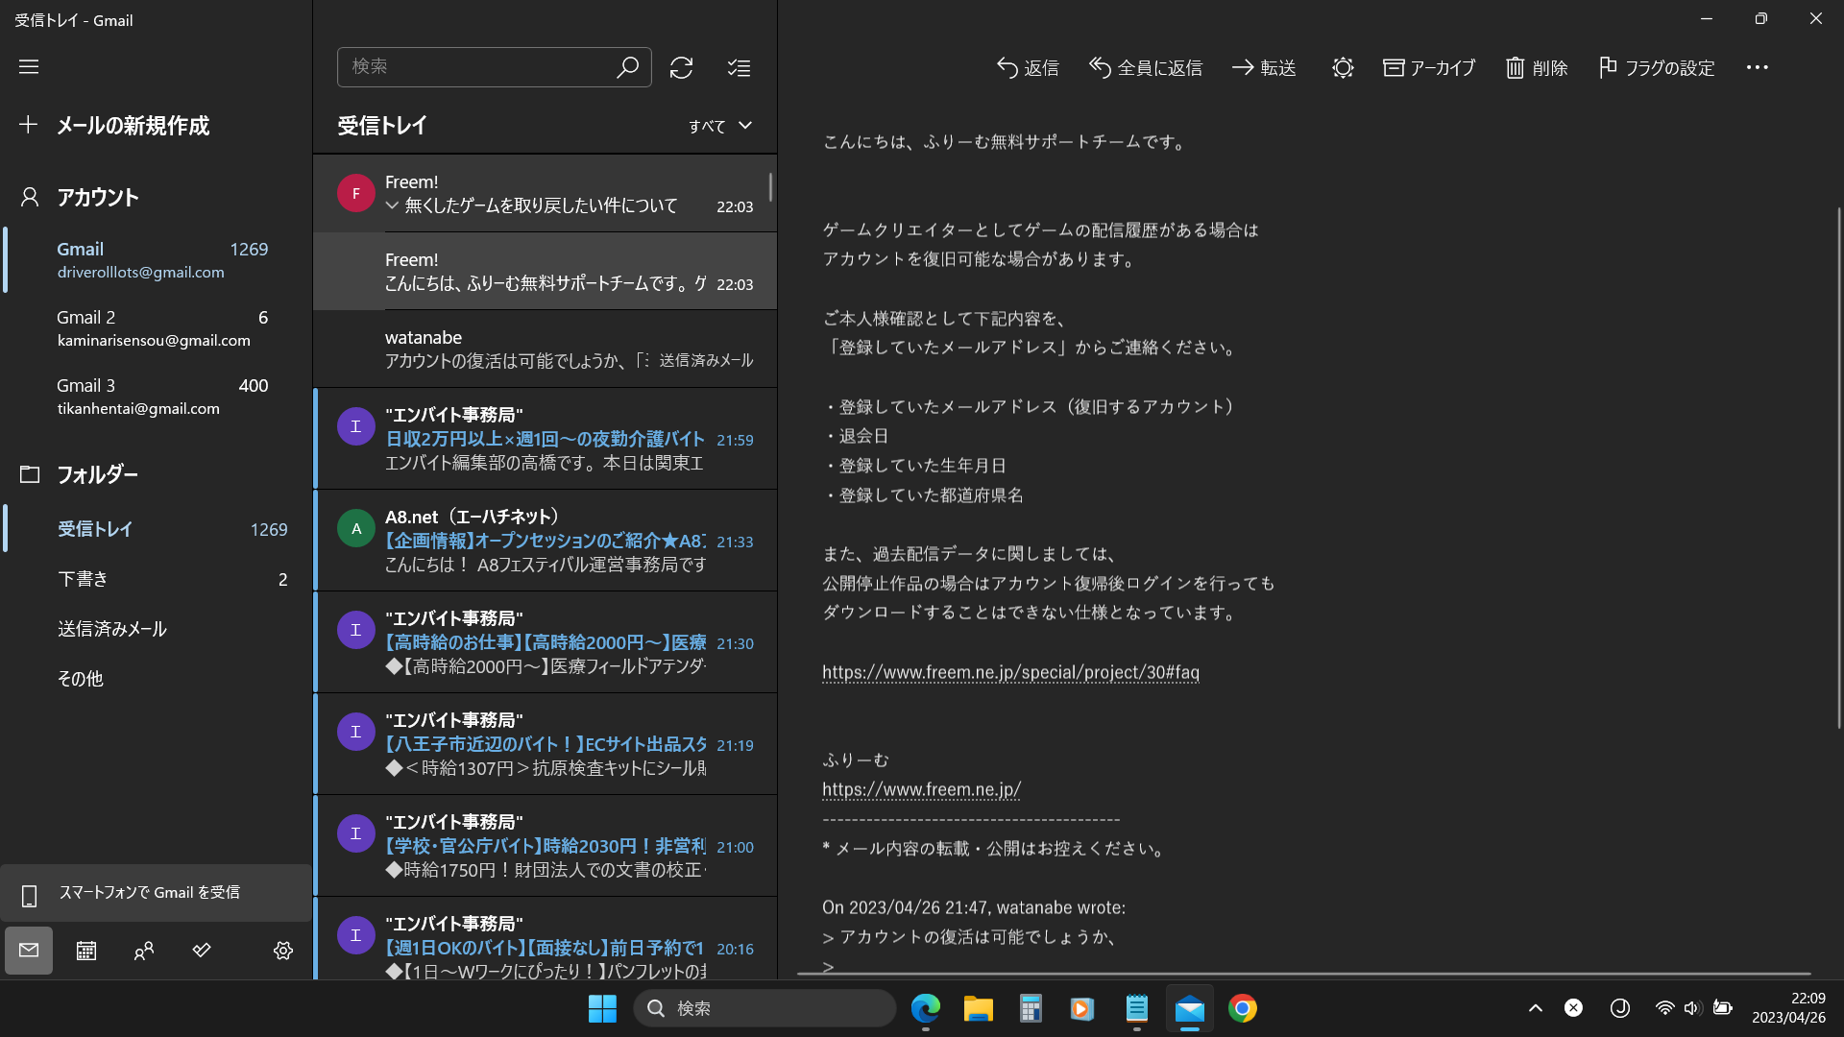Open Windows Start button
Screen dimensions: 1844x1037
pyautogui.click(x=602, y=1008)
